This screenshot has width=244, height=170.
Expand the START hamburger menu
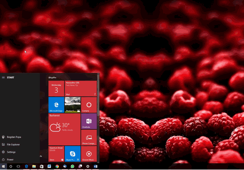point(3,77)
